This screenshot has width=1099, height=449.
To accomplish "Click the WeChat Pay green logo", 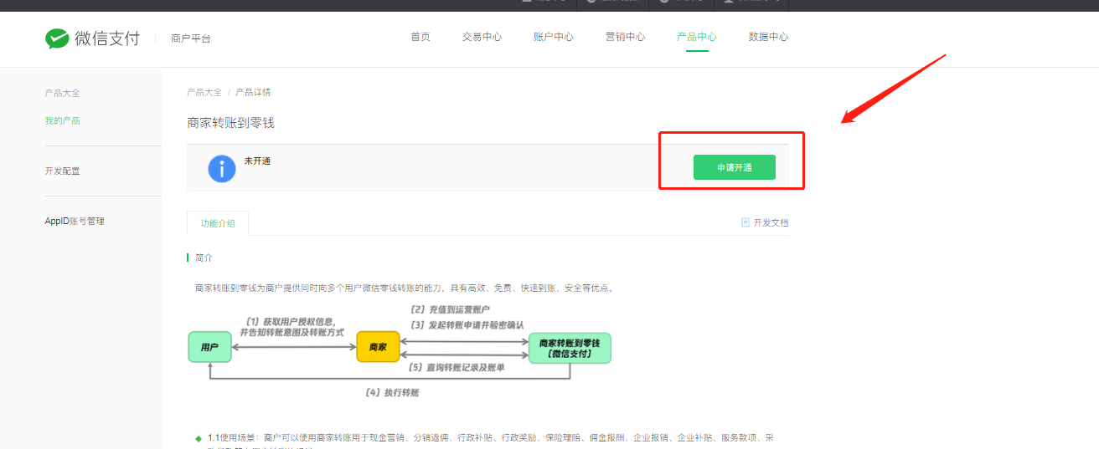I will [57, 38].
